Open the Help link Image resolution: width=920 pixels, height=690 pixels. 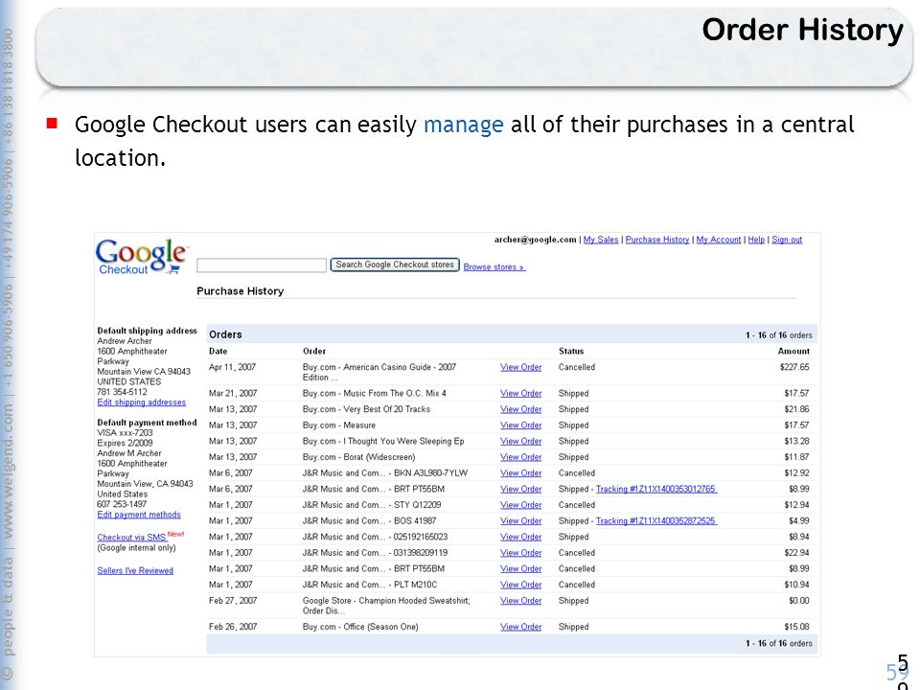pos(756,240)
